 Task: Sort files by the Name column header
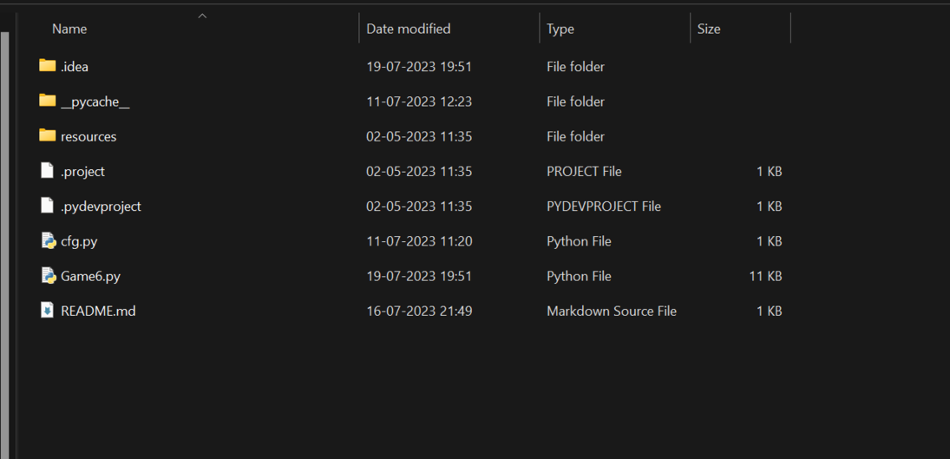click(69, 29)
